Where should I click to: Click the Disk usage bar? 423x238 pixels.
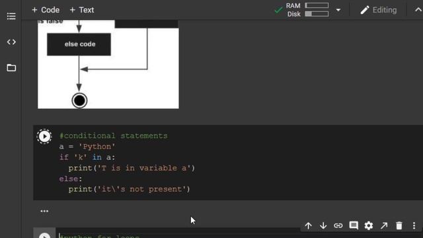pyautogui.click(x=317, y=14)
